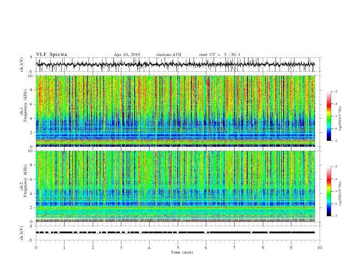The width and height of the screenshot is (360, 278).
Task: Click the ch.1 voltage waveform trace
Action: click(175, 65)
